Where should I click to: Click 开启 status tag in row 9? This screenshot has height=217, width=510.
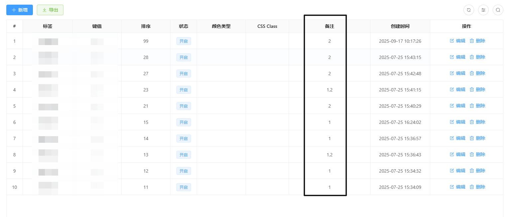(x=183, y=171)
